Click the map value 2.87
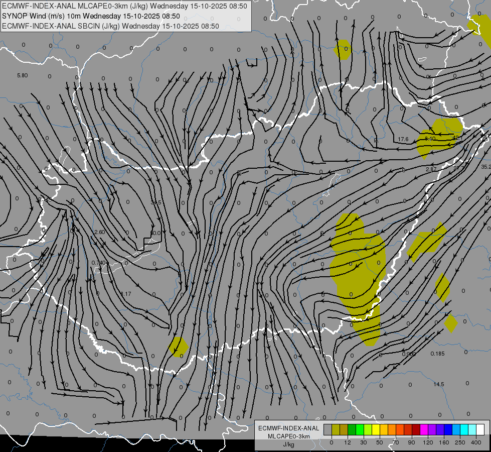This screenshot has width=491, height=452. pos(431,169)
